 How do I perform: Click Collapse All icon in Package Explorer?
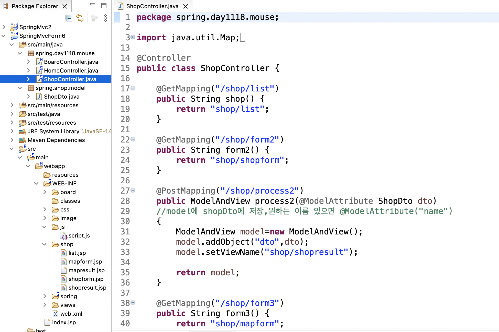tap(69, 18)
